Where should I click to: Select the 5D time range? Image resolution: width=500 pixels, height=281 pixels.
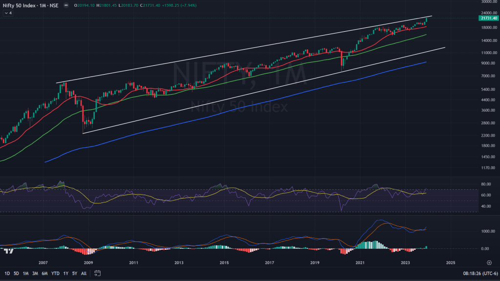point(17,274)
